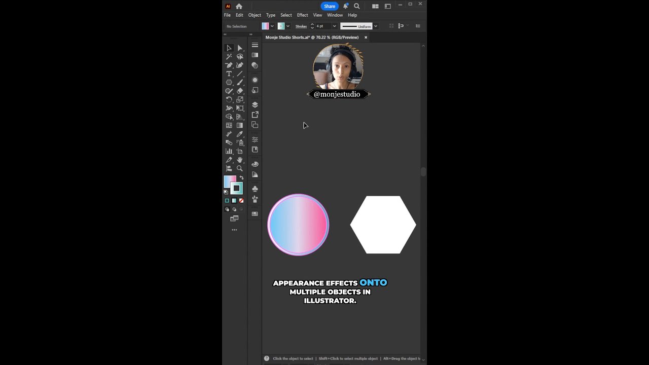Screen dimensions: 649x365
Task: Open the Arrange Documents layout switcher
Action: pyautogui.click(x=375, y=6)
